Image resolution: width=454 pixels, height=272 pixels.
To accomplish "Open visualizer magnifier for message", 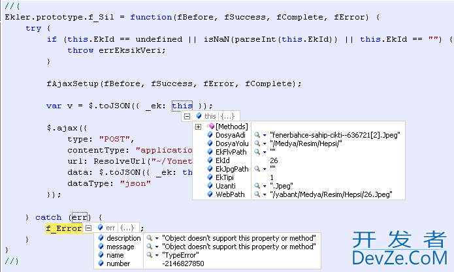I will (149, 247).
